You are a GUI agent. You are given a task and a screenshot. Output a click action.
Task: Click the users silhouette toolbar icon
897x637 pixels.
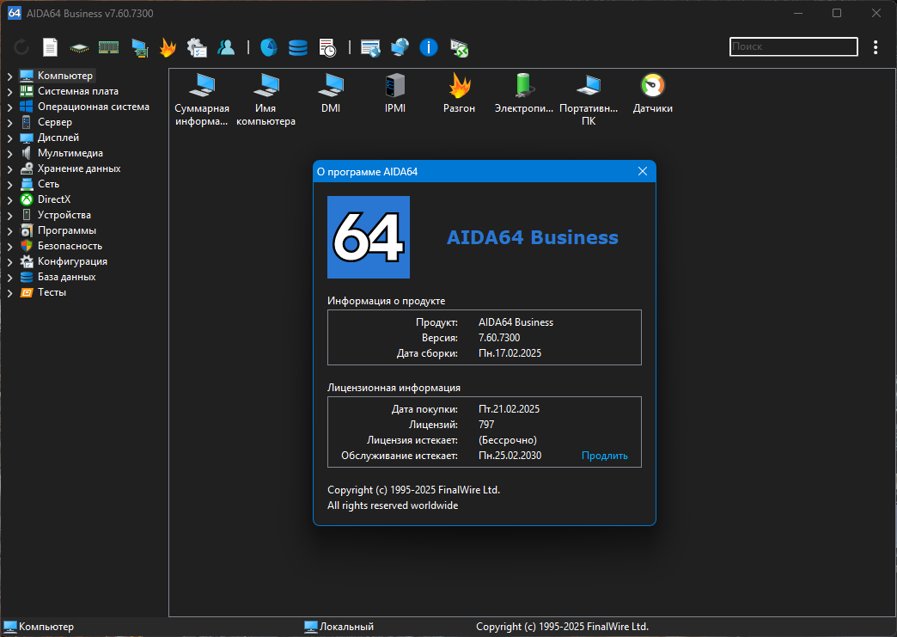pos(226,47)
